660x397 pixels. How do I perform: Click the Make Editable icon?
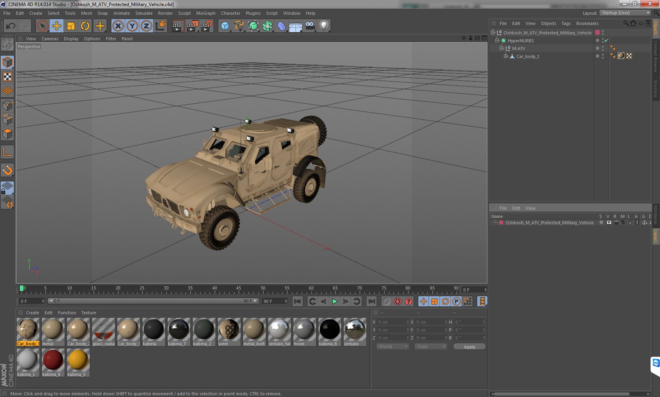pyautogui.click(x=7, y=44)
